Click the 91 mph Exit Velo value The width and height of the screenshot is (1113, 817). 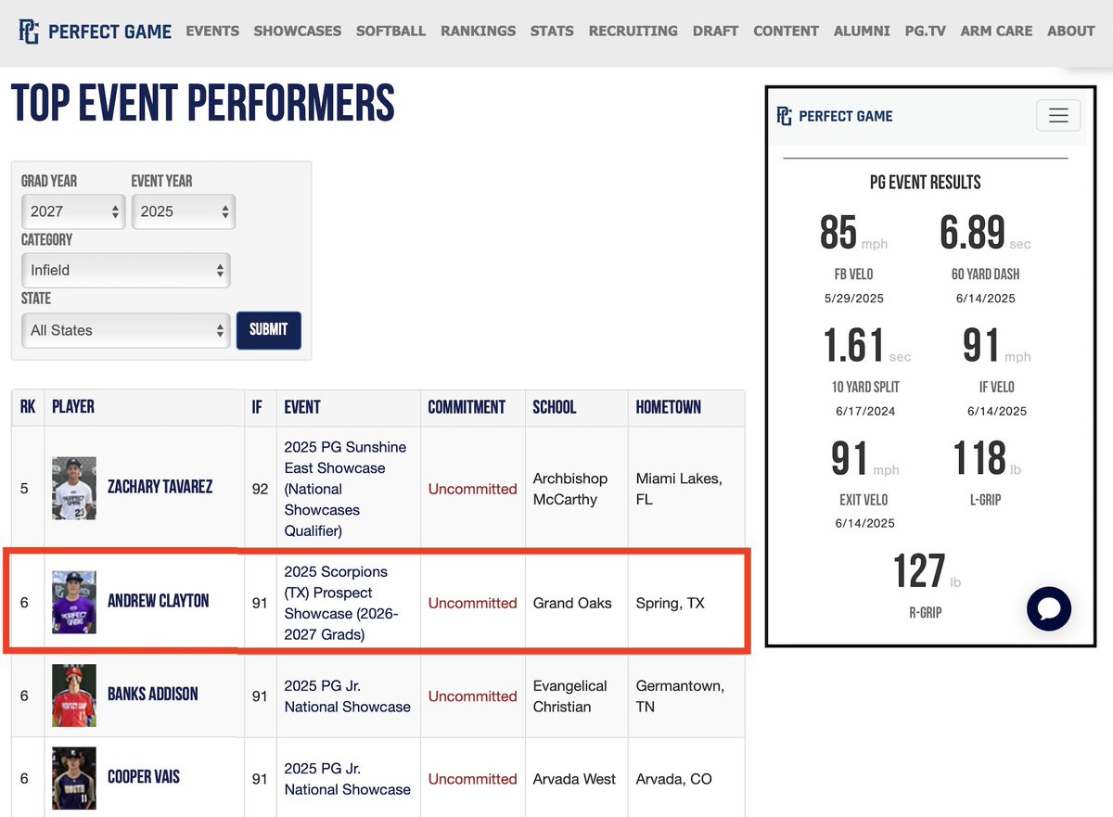pos(865,458)
